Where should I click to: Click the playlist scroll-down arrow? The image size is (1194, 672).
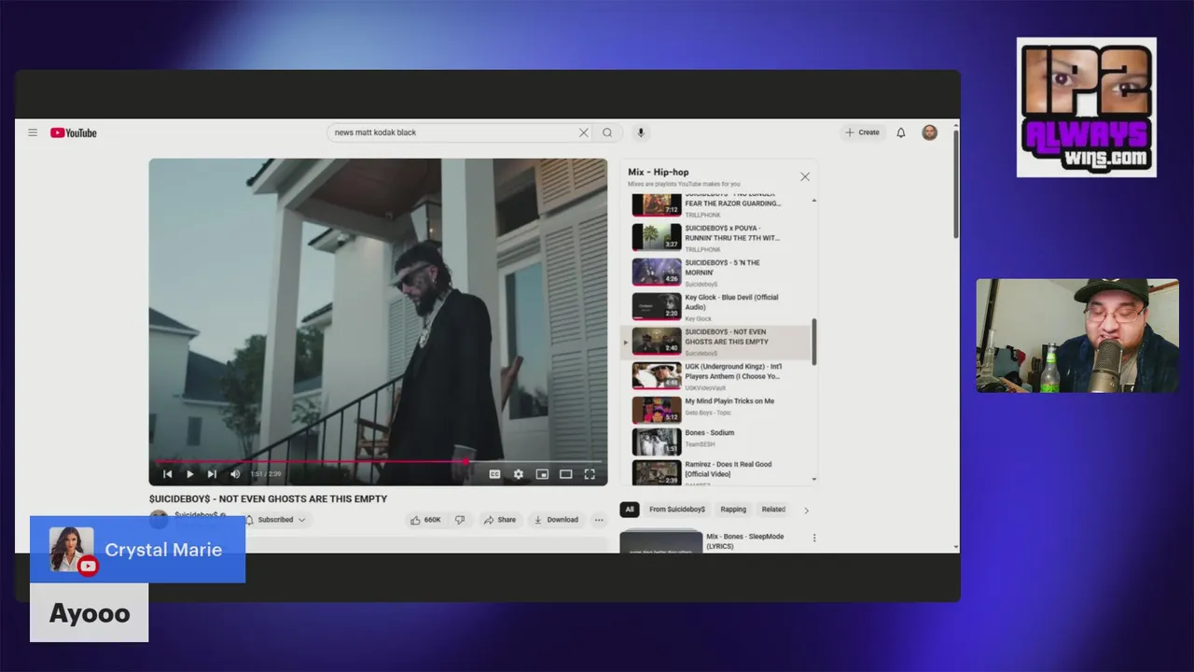pyautogui.click(x=814, y=480)
